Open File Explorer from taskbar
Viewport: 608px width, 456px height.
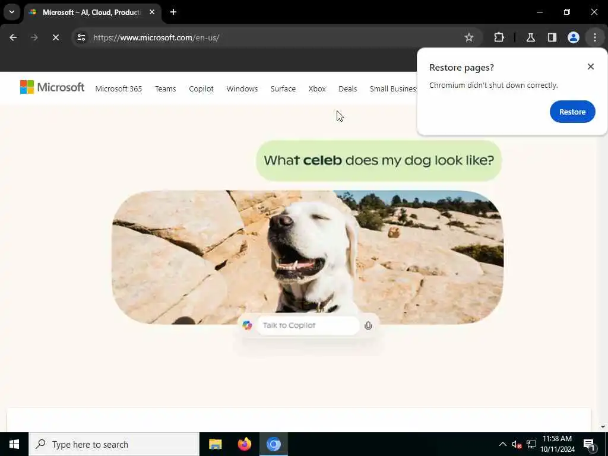tap(215, 444)
